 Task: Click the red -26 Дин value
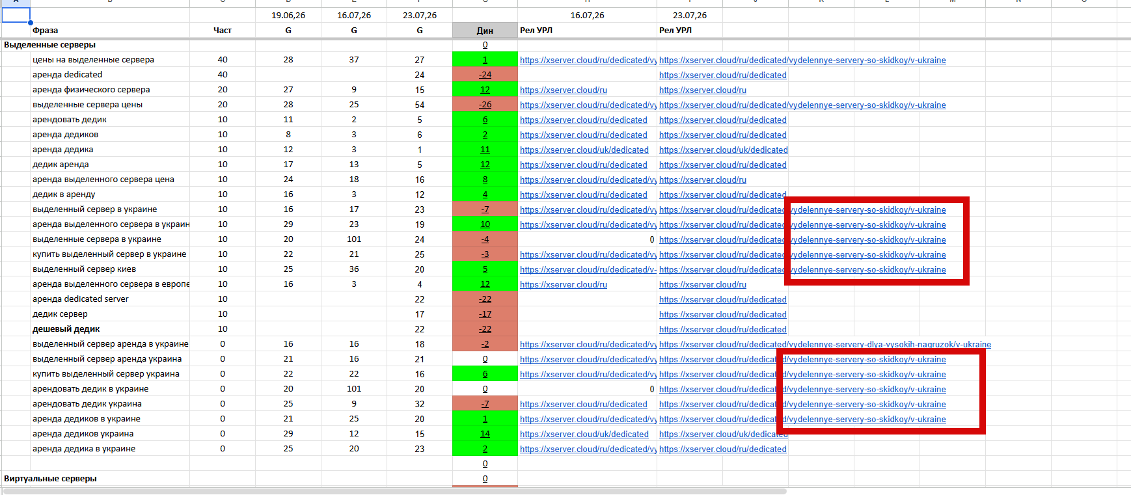tap(485, 105)
